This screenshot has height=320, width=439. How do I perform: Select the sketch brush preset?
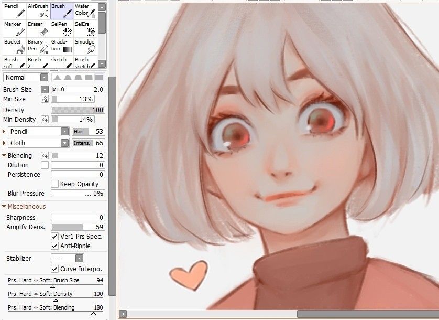tap(62, 62)
